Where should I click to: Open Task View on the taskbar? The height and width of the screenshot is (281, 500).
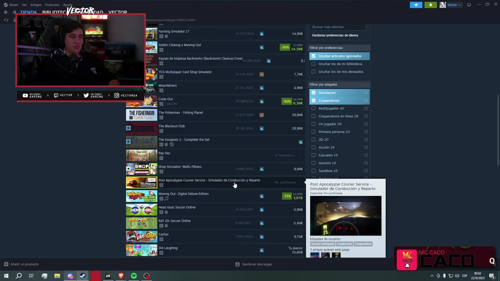pyautogui.click(x=31, y=276)
